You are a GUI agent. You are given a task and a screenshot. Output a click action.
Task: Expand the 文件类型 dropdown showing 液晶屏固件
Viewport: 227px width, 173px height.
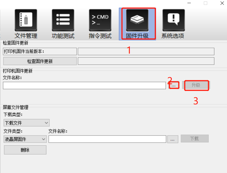click(25, 139)
